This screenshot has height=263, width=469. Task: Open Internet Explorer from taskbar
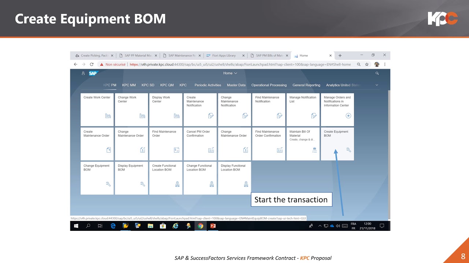click(x=176, y=226)
